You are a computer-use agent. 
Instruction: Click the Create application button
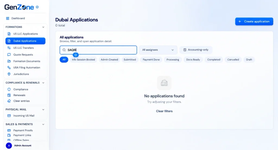click(x=254, y=22)
